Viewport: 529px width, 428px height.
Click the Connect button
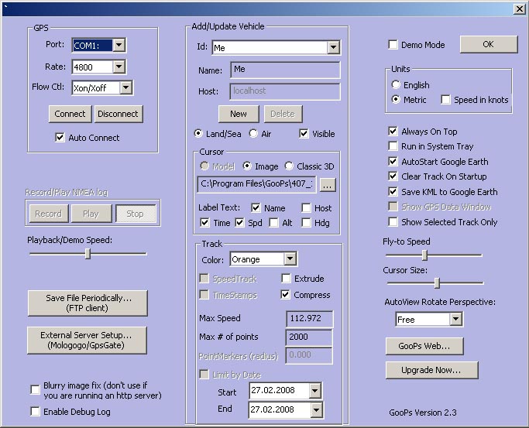pyautogui.click(x=70, y=114)
